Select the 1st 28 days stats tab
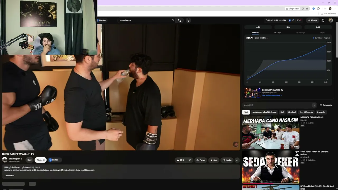338x190 pixels. point(301,33)
